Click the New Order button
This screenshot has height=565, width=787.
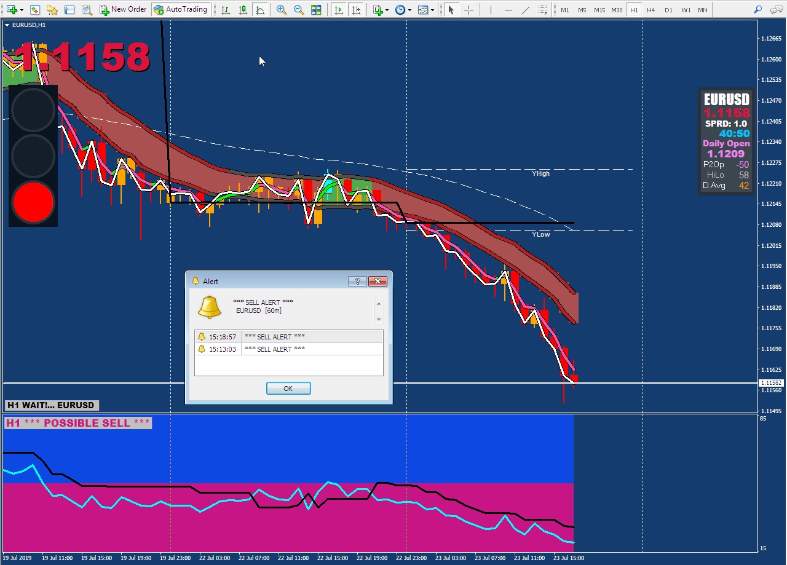123,10
